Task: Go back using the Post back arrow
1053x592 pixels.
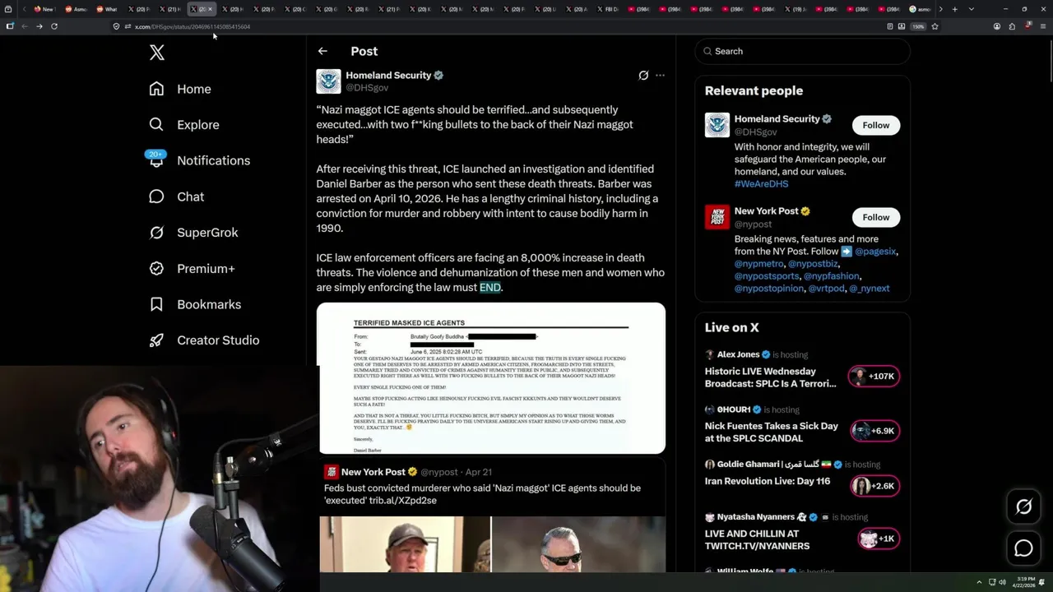Action: [322, 51]
